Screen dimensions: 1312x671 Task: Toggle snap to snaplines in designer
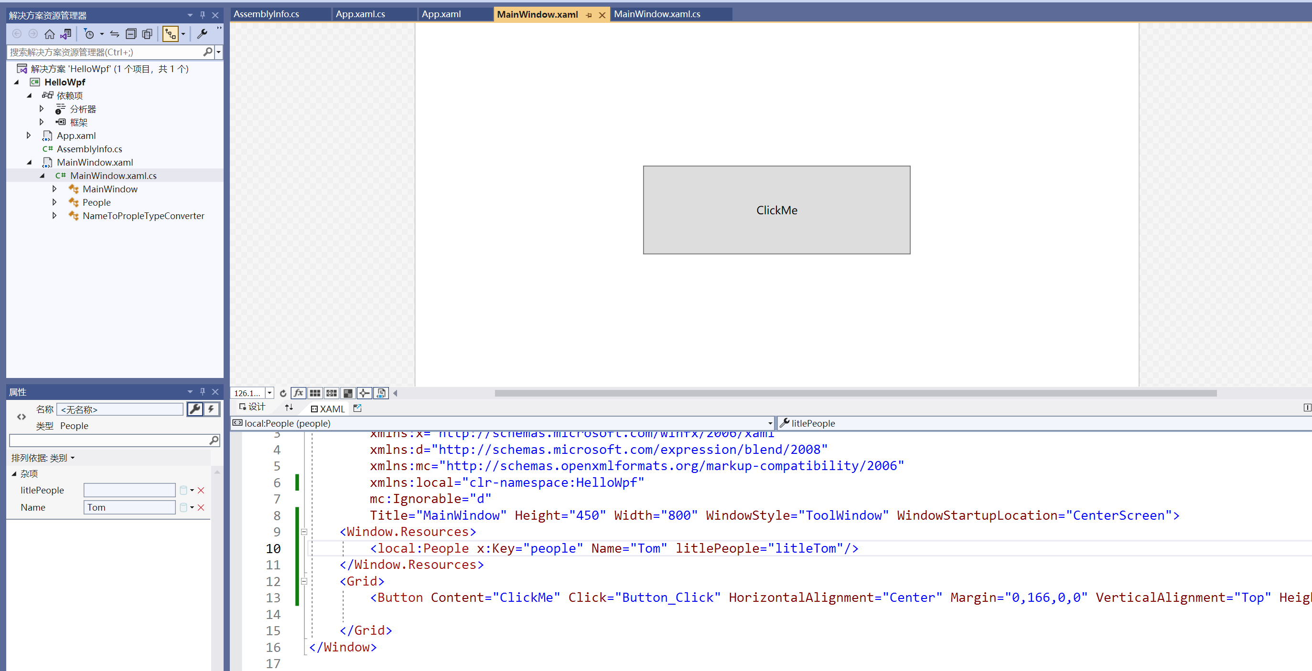coord(364,393)
